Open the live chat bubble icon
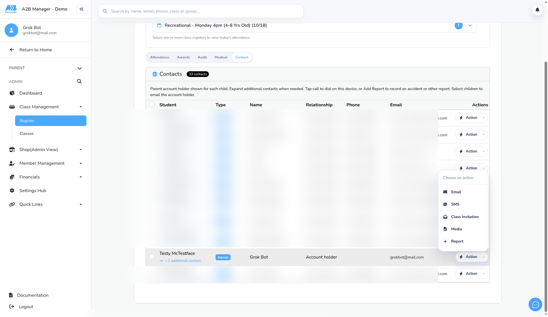 point(535,305)
